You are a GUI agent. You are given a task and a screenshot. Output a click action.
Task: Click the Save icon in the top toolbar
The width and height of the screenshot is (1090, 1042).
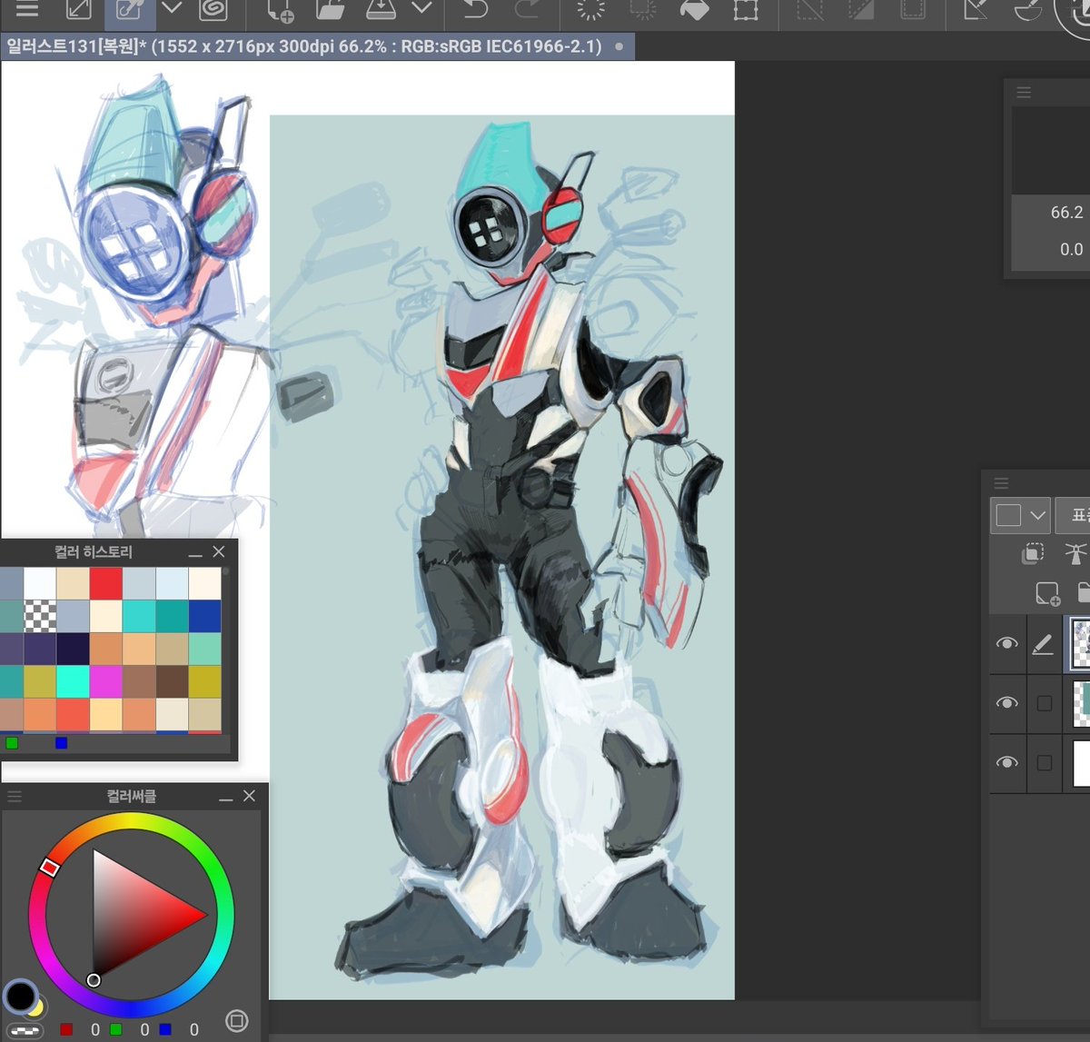(381, 9)
